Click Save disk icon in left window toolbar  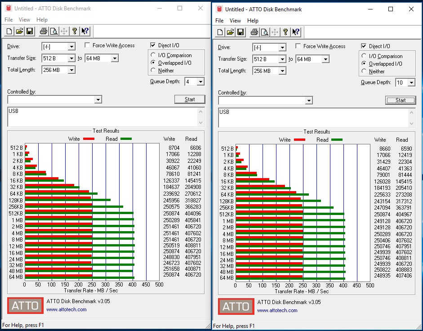(30, 31)
